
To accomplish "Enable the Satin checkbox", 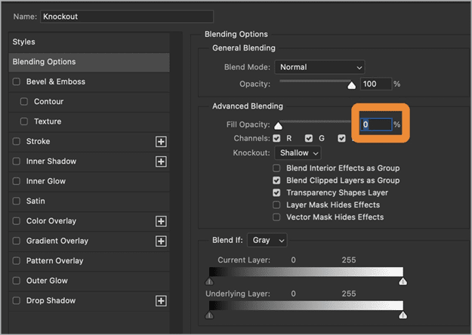I will tap(17, 201).
